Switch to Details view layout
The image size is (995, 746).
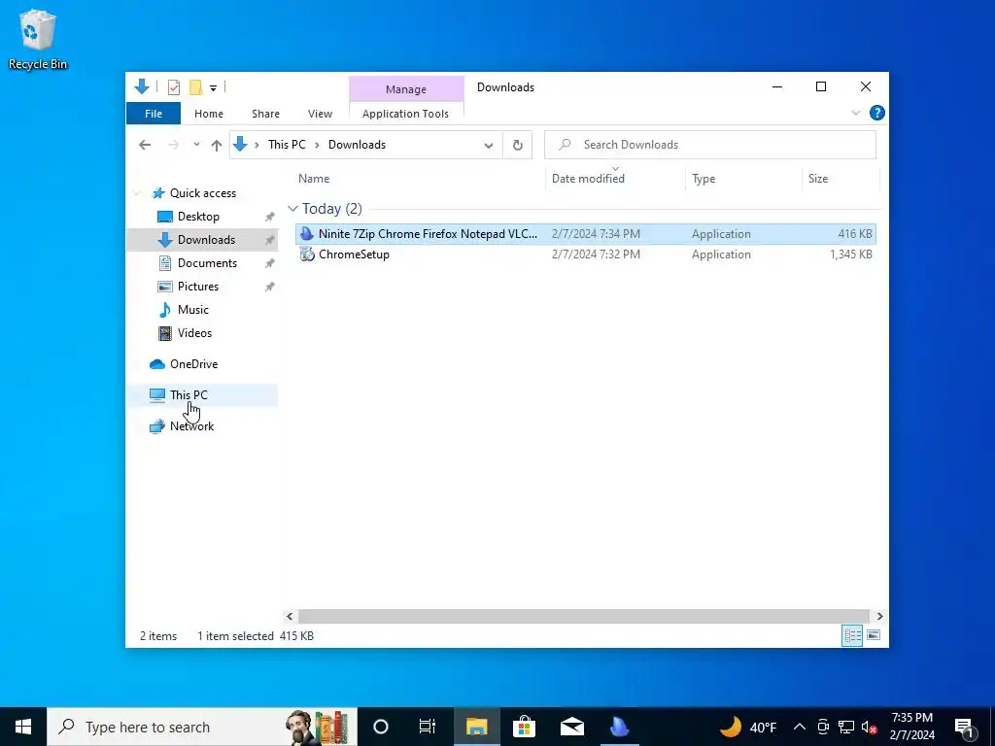point(852,635)
